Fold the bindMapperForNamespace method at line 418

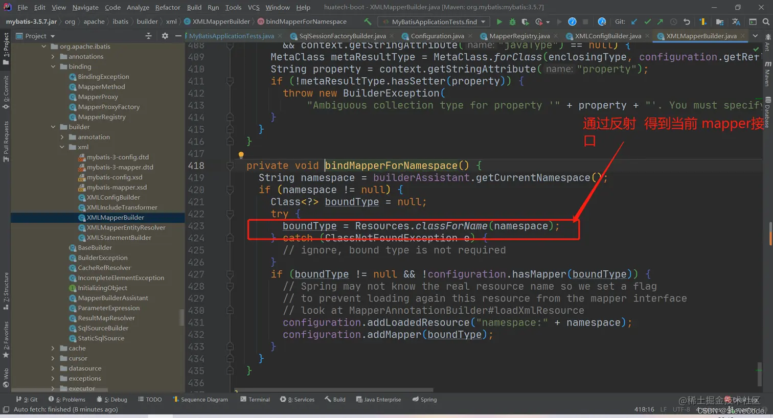pyautogui.click(x=230, y=166)
